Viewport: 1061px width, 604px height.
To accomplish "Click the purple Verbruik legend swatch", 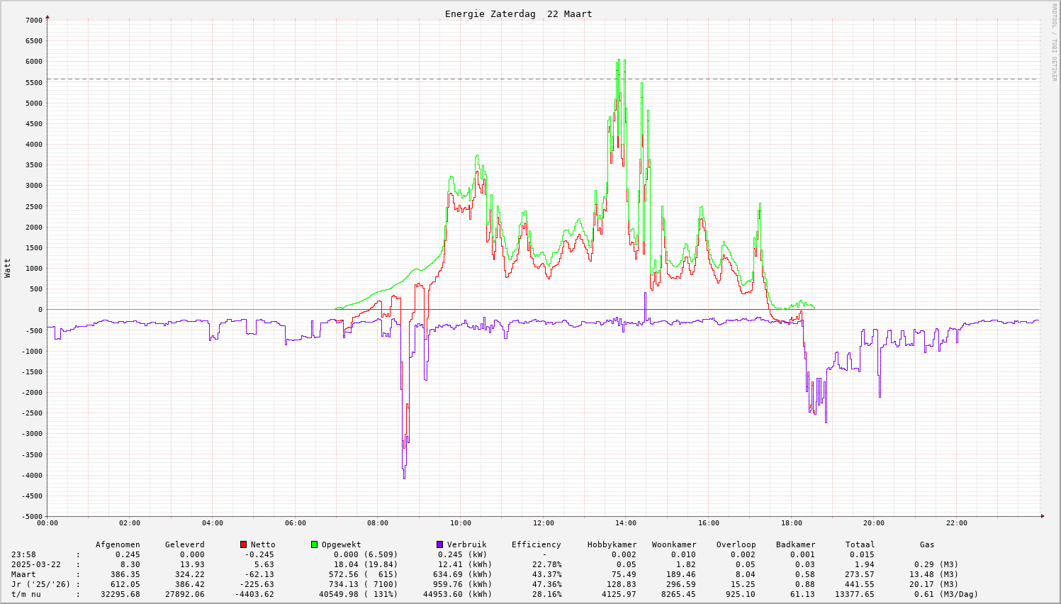I will [440, 544].
